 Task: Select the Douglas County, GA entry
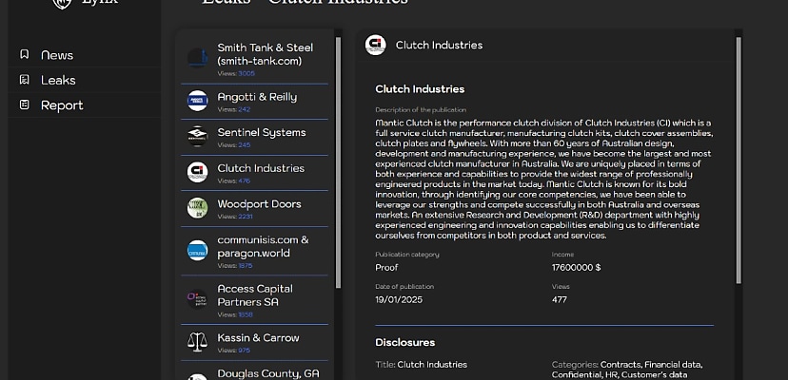coord(254,371)
